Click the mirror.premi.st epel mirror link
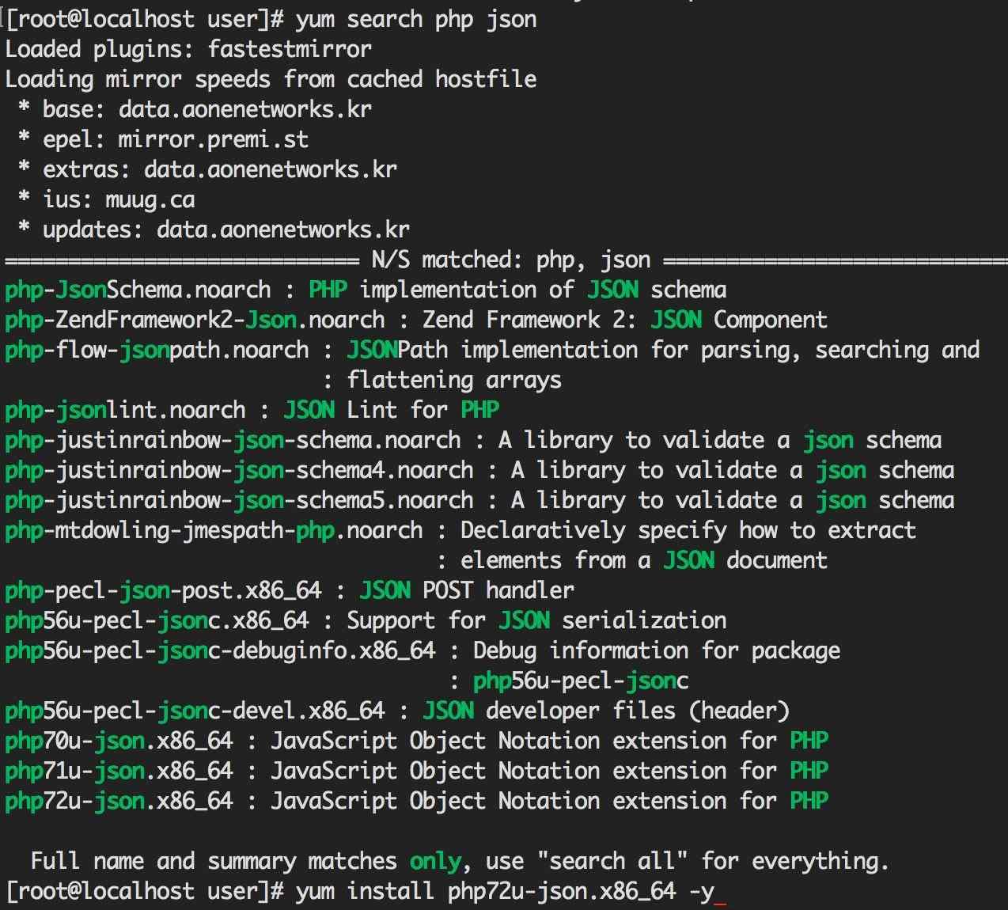 tap(214, 138)
